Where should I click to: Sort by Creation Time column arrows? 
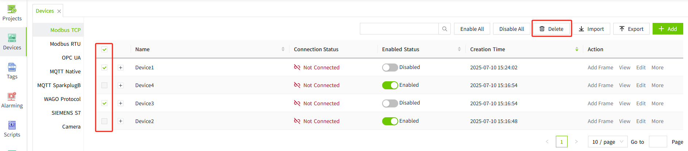pos(577,49)
